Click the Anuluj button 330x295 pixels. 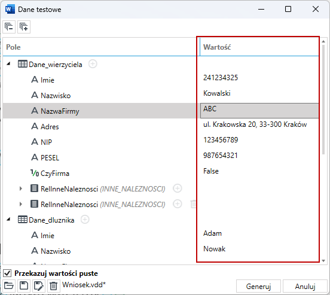point(305,287)
